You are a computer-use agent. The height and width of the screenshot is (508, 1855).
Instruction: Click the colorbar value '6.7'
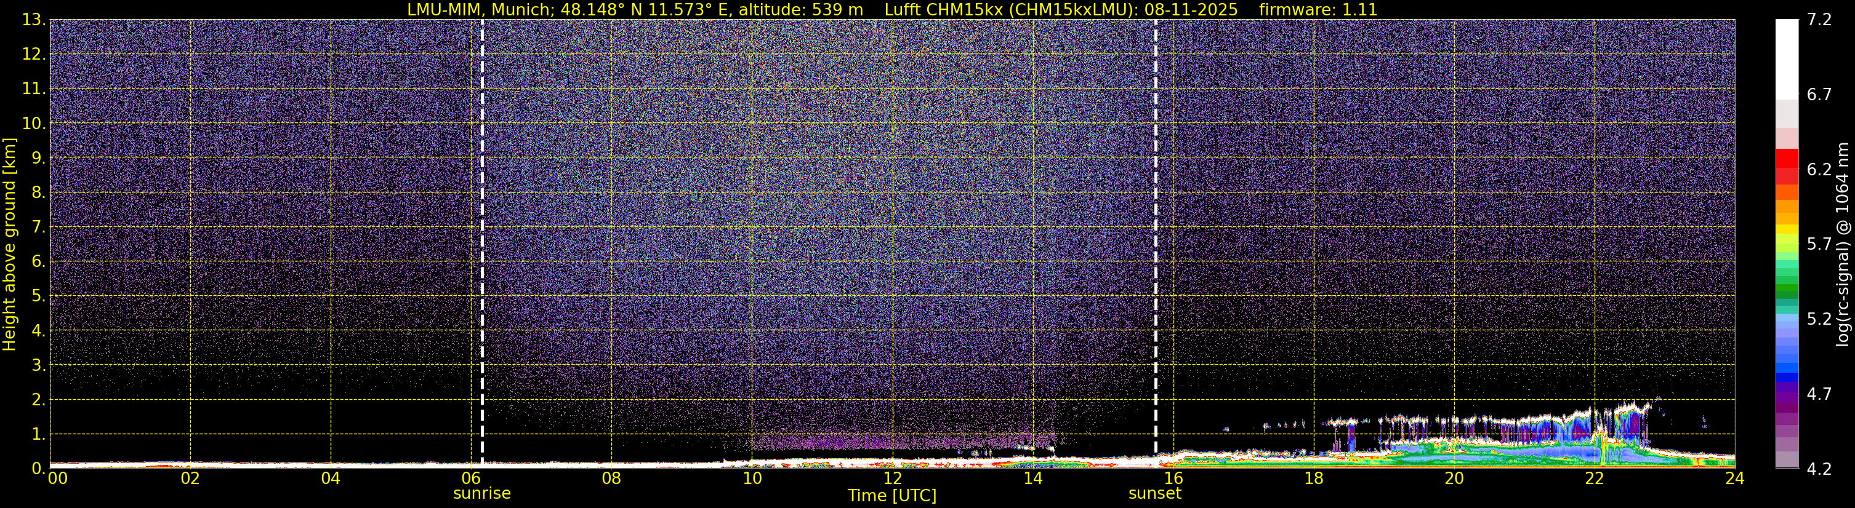click(1819, 94)
